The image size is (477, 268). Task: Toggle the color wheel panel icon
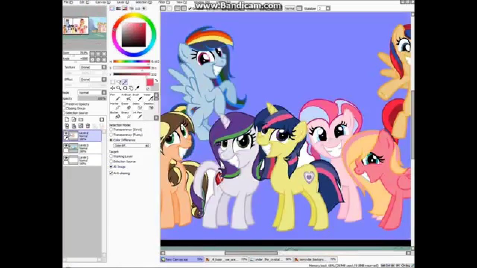point(112,8)
